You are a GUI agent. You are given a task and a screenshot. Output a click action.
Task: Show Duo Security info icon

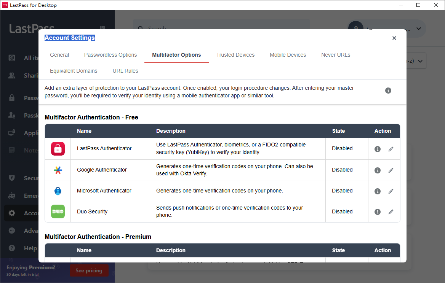[378, 212]
